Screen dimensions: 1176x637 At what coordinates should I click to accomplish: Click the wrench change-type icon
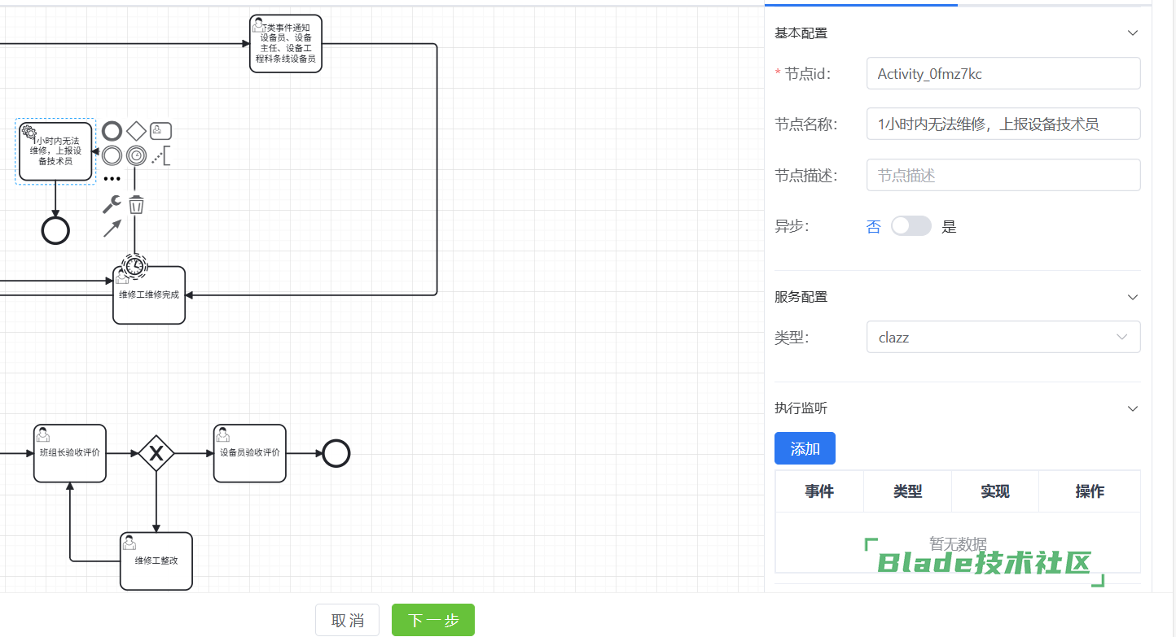[x=112, y=204]
